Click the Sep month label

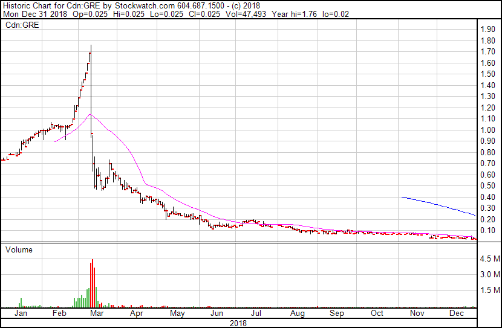(337, 313)
